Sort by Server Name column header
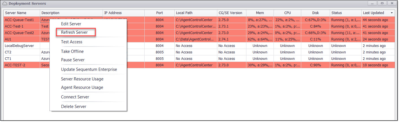The width and height of the screenshot is (399, 122). [16, 13]
